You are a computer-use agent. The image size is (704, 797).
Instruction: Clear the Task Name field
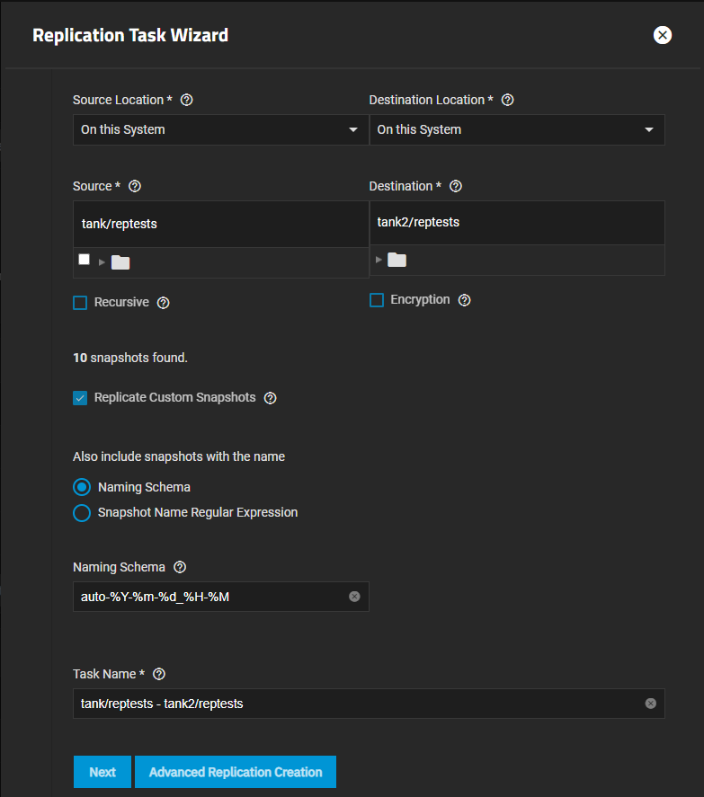[650, 704]
